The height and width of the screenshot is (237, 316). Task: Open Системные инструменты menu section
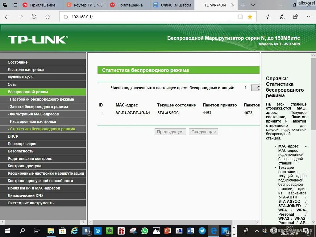tap(43, 203)
